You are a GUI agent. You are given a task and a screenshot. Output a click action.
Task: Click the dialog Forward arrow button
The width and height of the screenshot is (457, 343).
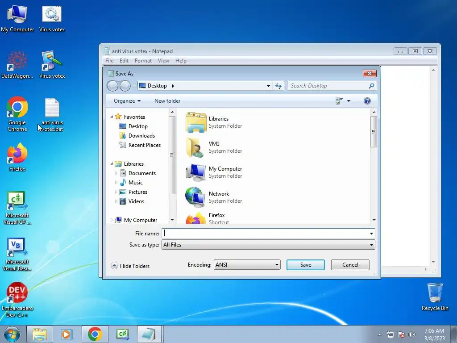[x=125, y=86]
